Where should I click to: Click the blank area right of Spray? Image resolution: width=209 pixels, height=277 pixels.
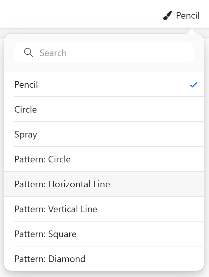click(120, 134)
